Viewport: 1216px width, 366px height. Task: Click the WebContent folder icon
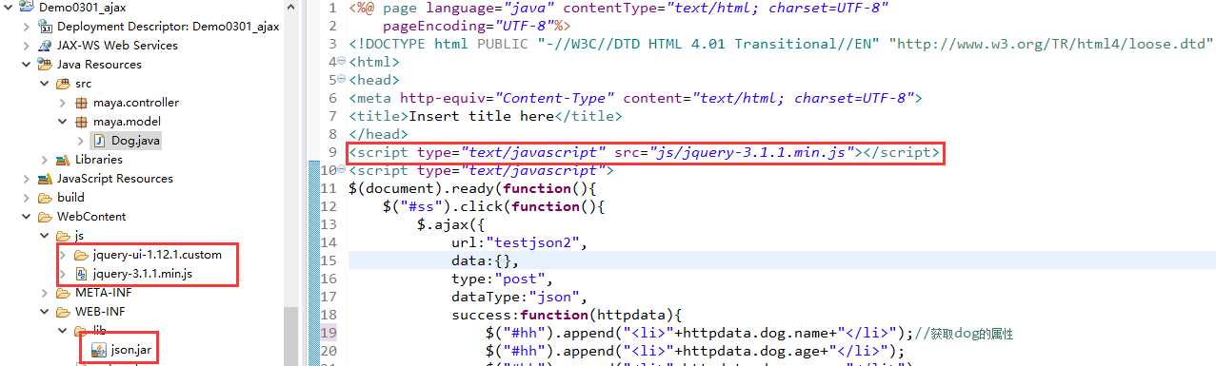tap(46, 216)
